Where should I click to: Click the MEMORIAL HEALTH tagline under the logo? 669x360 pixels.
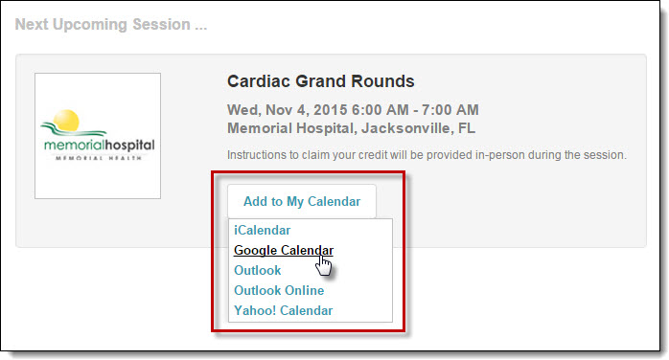99,158
